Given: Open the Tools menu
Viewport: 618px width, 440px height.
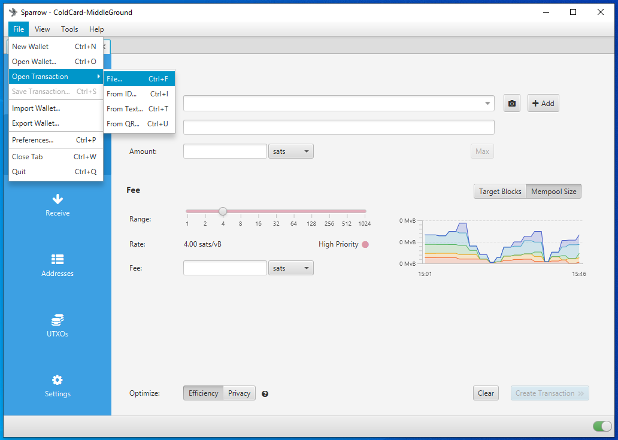Looking at the screenshot, I should pos(69,29).
